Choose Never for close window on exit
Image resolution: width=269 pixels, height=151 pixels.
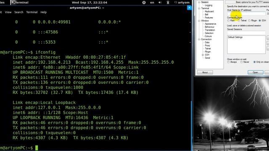pyautogui.click(x=242, y=62)
